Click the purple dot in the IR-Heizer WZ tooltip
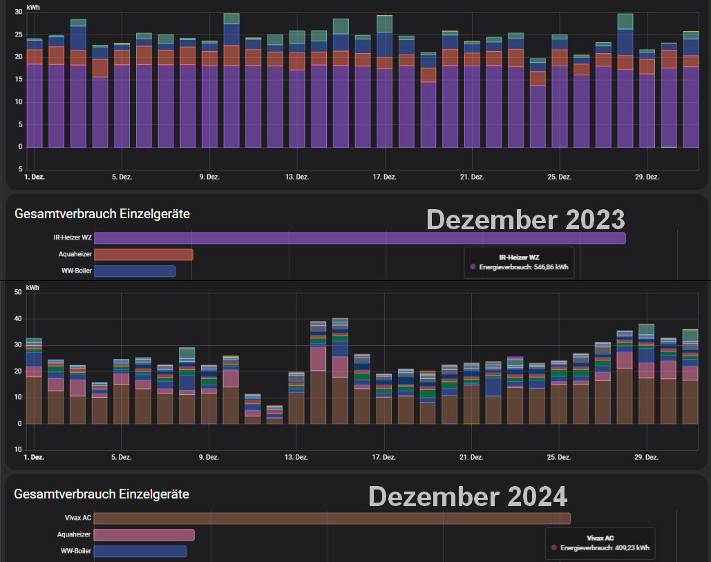Viewport: 711px width, 562px height. pyautogui.click(x=473, y=266)
